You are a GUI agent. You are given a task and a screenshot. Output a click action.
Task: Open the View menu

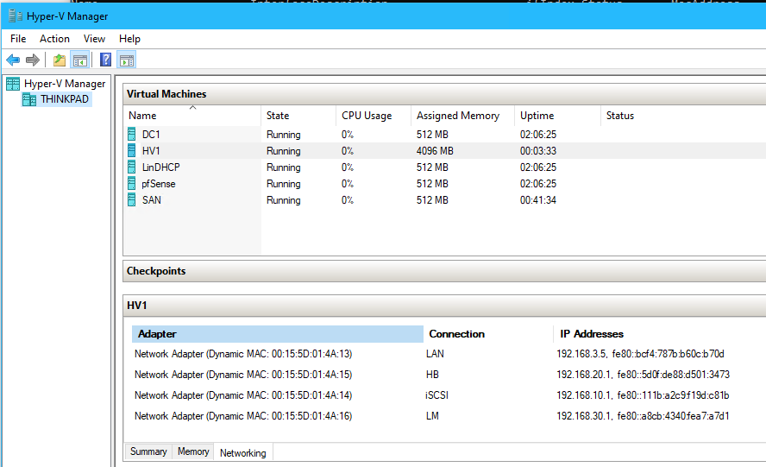point(94,39)
